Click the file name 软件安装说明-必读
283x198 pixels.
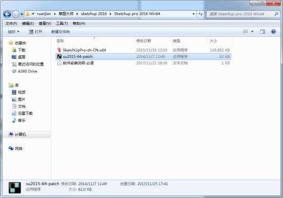click(78, 63)
